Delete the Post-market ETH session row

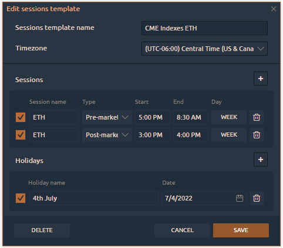257,135
